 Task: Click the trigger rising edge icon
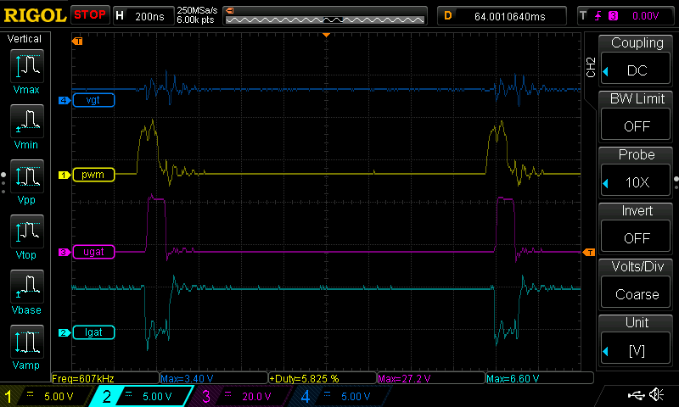598,16
